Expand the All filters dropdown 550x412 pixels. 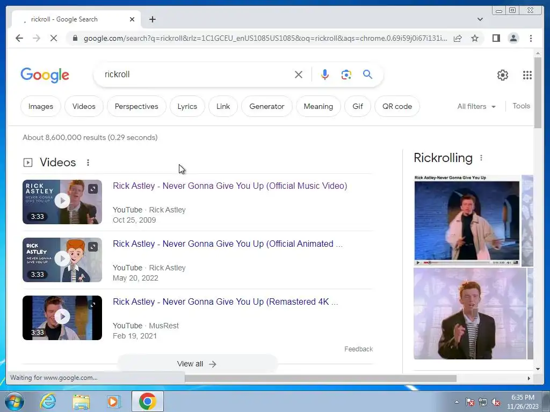[476, 106]
